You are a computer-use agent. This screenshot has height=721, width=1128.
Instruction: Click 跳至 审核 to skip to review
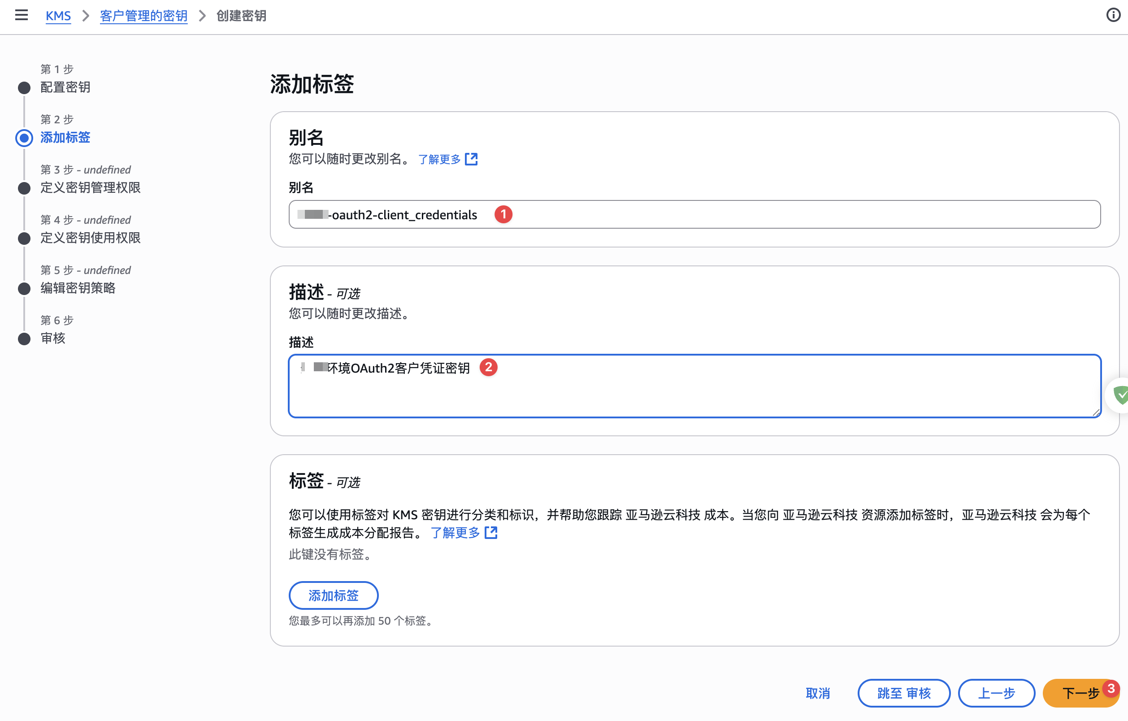click(904, 693)
